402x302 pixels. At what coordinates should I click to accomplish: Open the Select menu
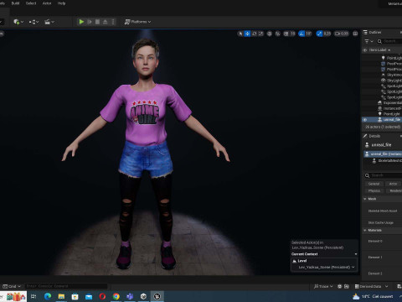click(x=31, y=3)
